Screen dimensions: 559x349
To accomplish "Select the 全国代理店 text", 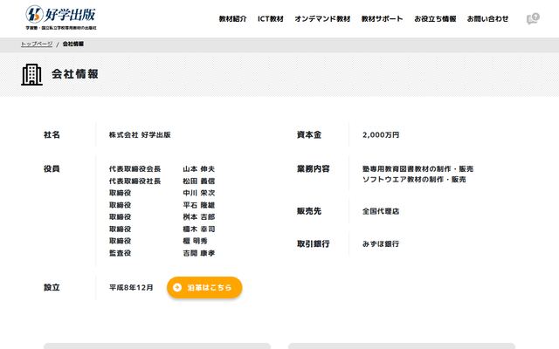I will pyautogui.click(x=381, y=211).
